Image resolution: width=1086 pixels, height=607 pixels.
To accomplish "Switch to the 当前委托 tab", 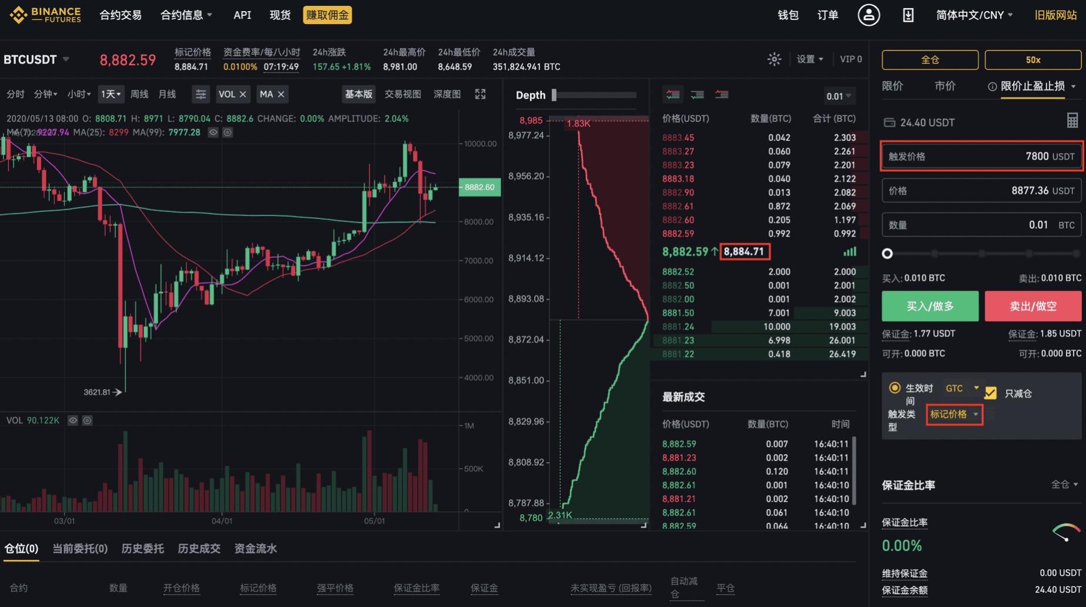I will [x=80, y=548].
